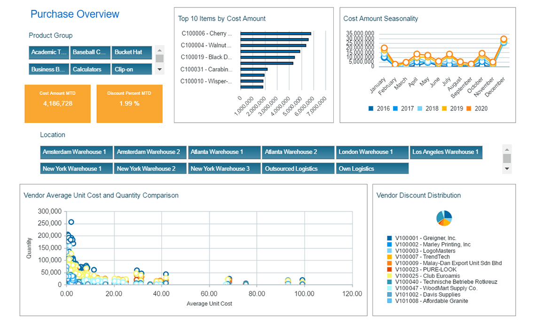The image size is (536, 323).
Task: Click the Amsterdam Warehouse 1 location tile
Action: click(x=76, y=152)
